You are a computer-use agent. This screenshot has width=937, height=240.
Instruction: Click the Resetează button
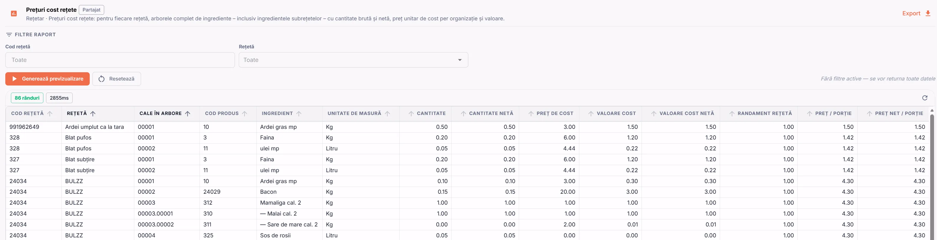117,79
